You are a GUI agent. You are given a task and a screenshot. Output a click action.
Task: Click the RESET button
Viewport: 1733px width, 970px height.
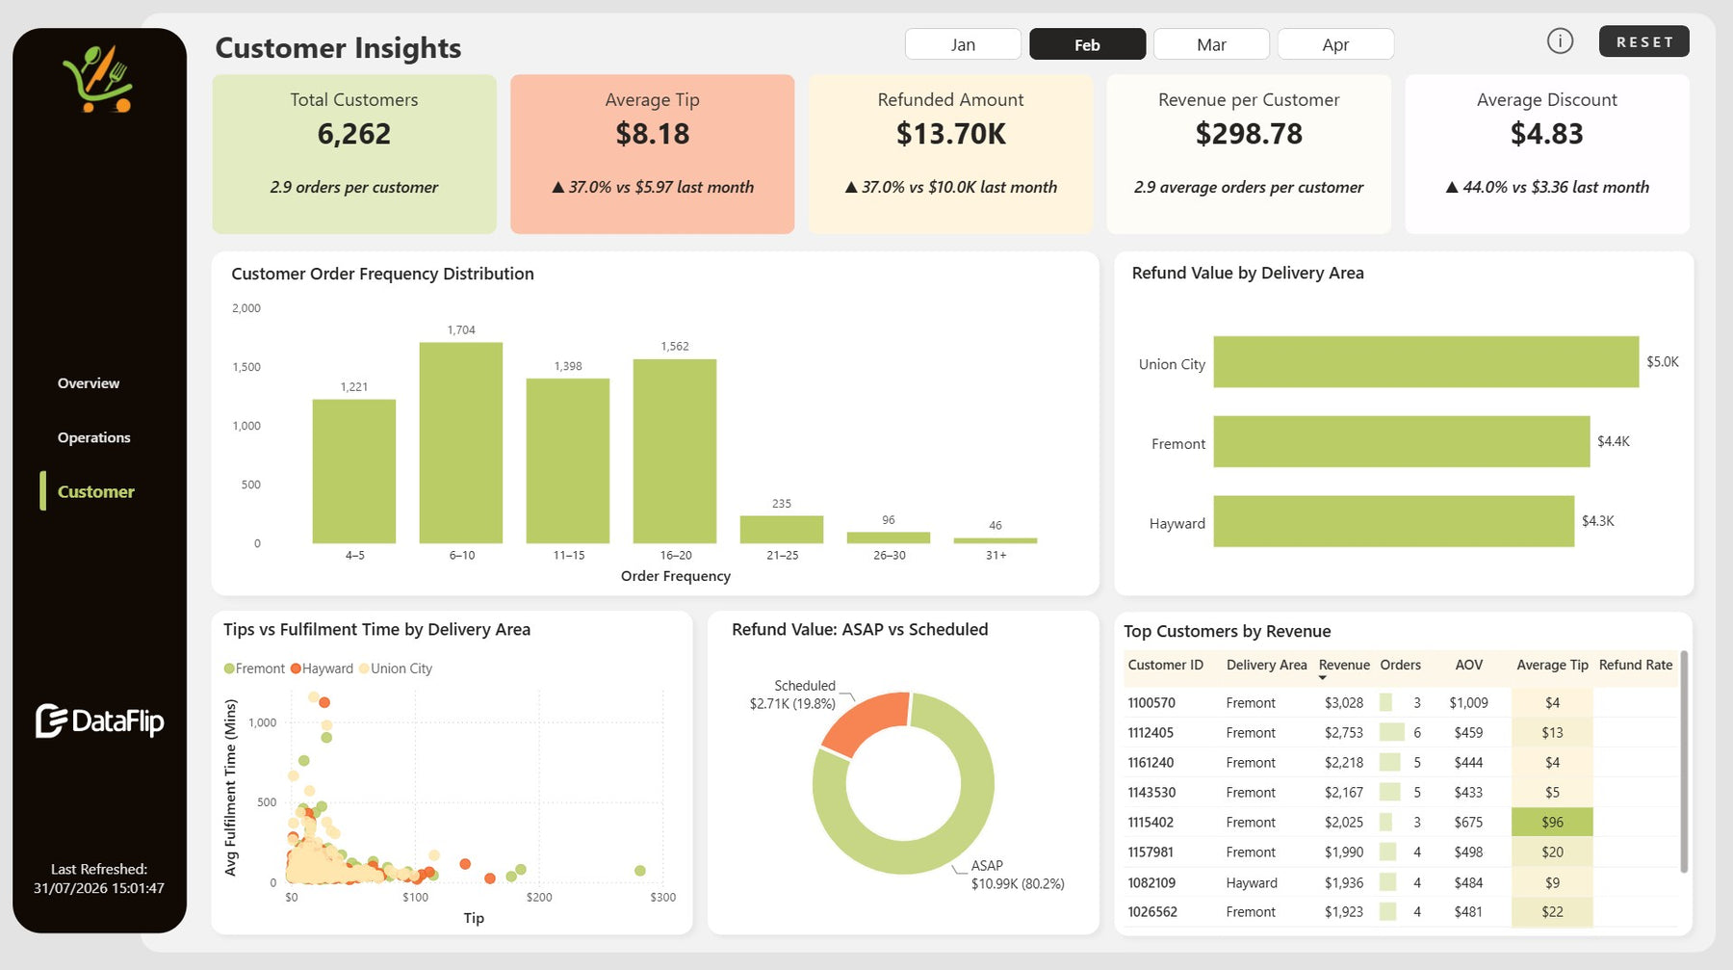coord(1644,41)
